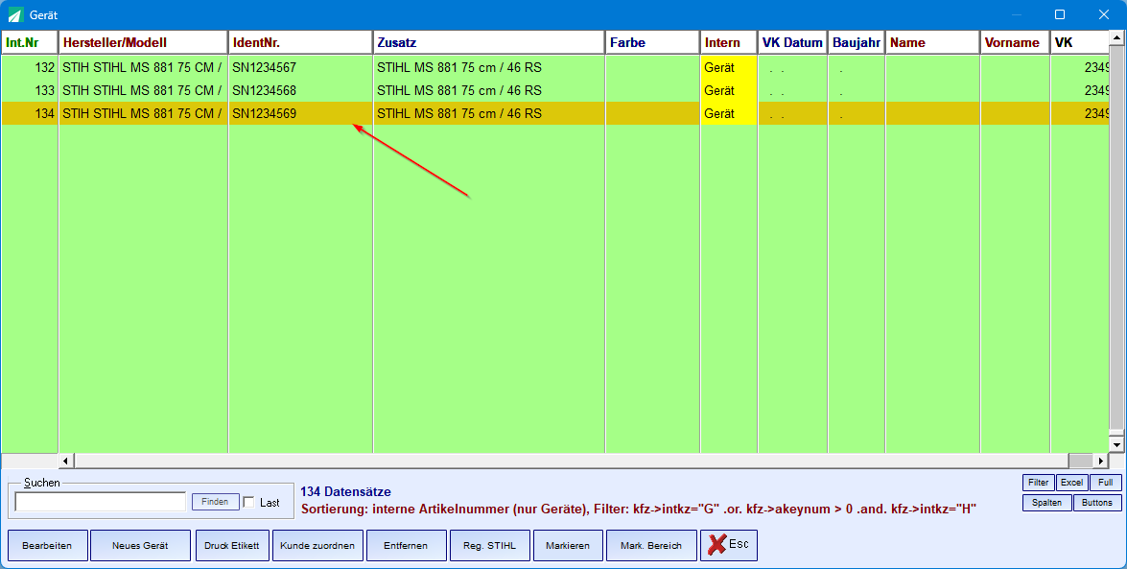This screenshot has height=569, width=1127.
Task: Click the IdentNr. column header
Action: (300, 42)
